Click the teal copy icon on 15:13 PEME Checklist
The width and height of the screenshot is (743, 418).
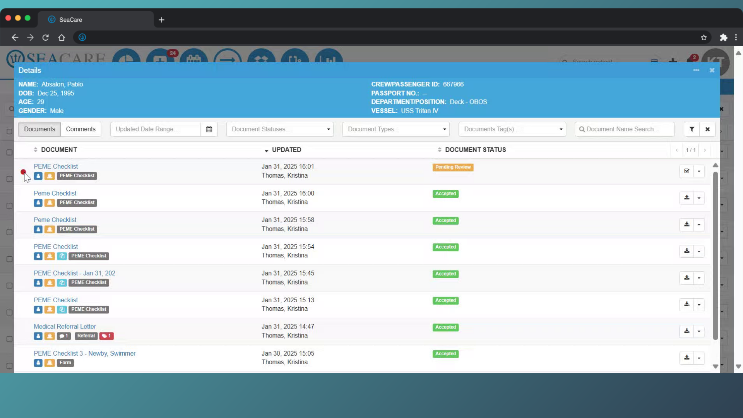pos(62,309)
